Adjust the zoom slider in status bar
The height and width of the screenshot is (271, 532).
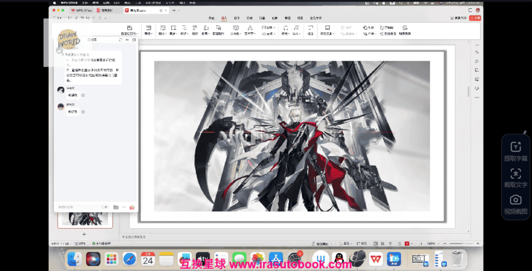coord(461,244)
